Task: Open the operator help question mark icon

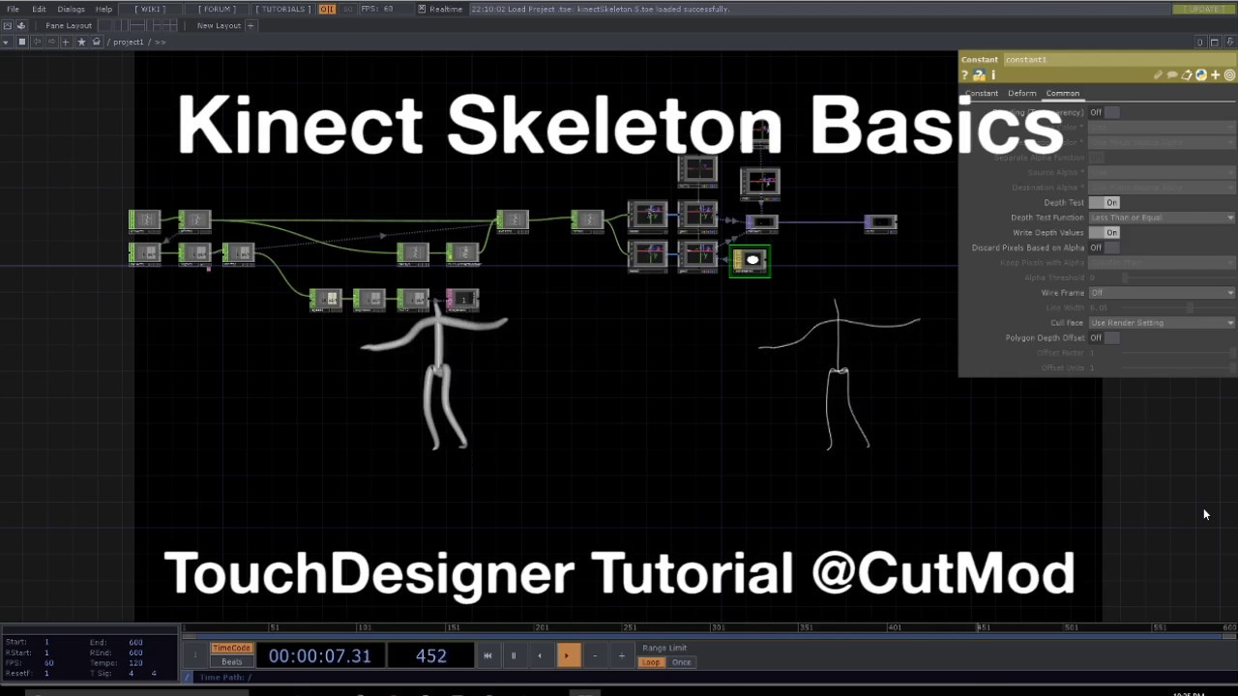Action: click(x=964, y=75)
